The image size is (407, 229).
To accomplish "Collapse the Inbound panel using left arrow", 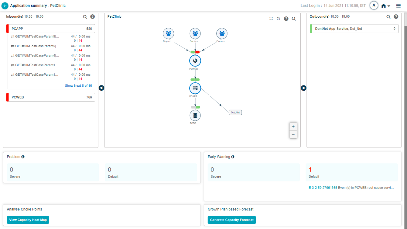I will [x=101, y=88].
